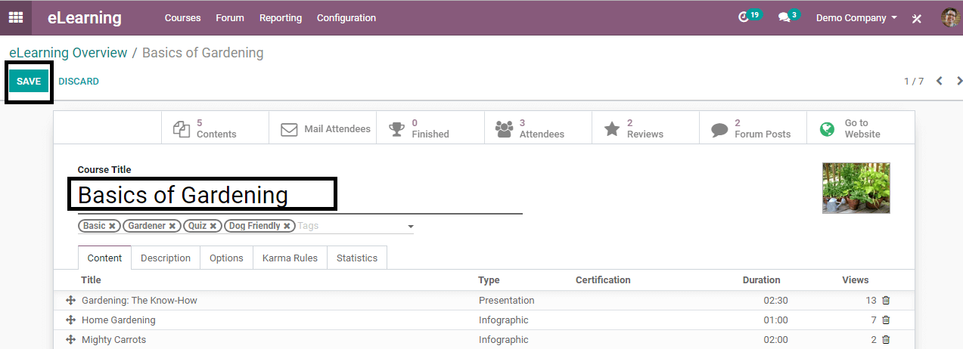This screenshot has height=349, width=963.
Task: Click the Save button
Action: 29,82
